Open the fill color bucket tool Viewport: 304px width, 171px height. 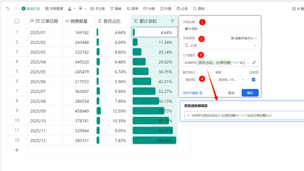point(81,9)
